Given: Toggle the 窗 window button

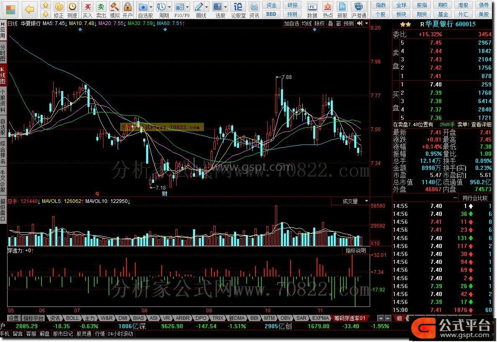Looking at the screenshot, I should coord(338,23).
